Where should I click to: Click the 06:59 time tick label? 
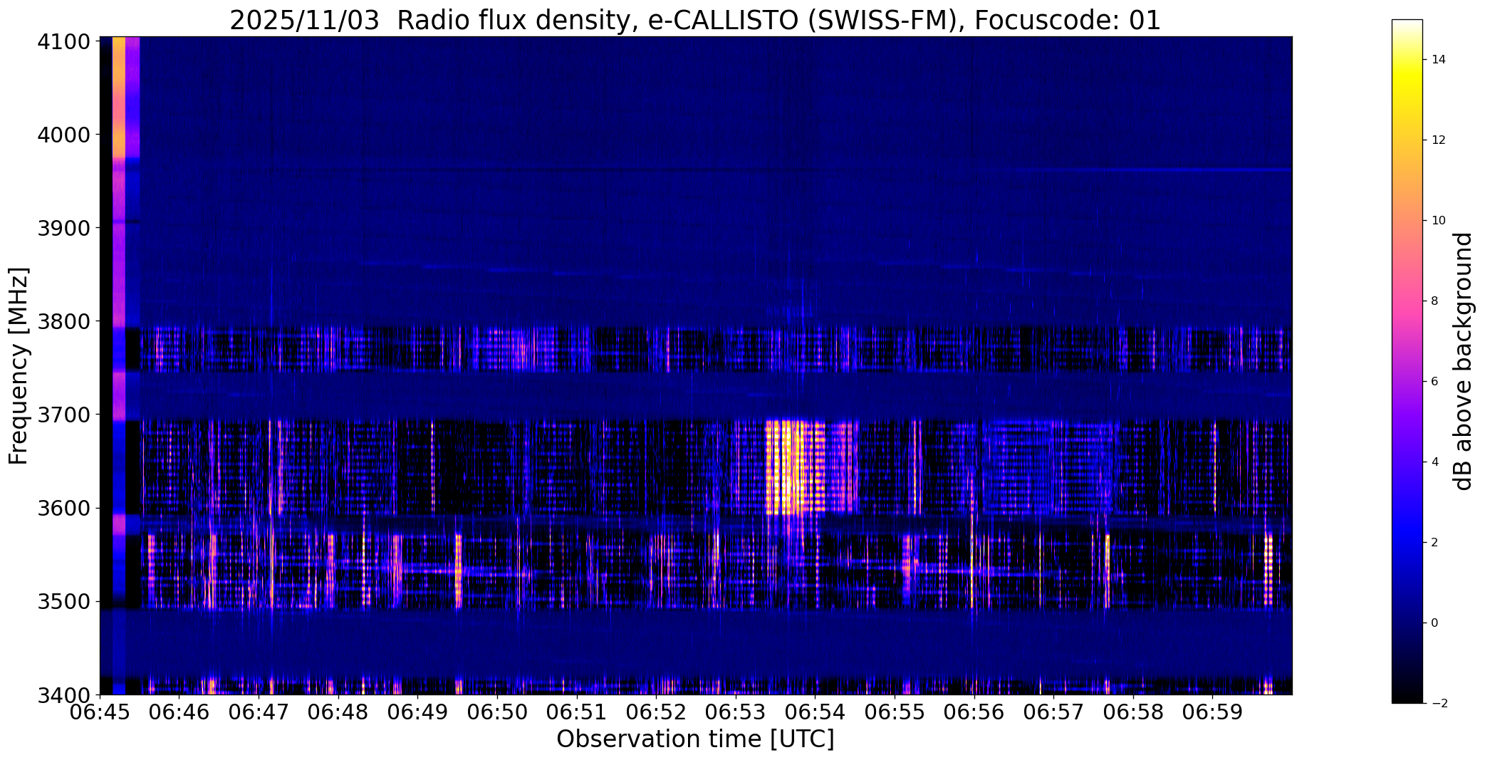click(x=1212, y=712)
